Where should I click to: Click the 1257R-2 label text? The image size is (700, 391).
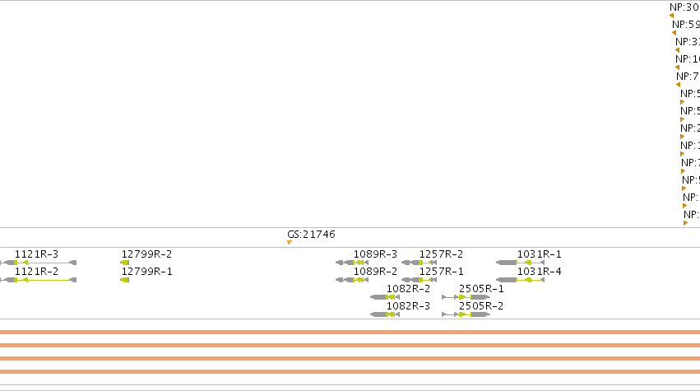click(x=441, y=254)
